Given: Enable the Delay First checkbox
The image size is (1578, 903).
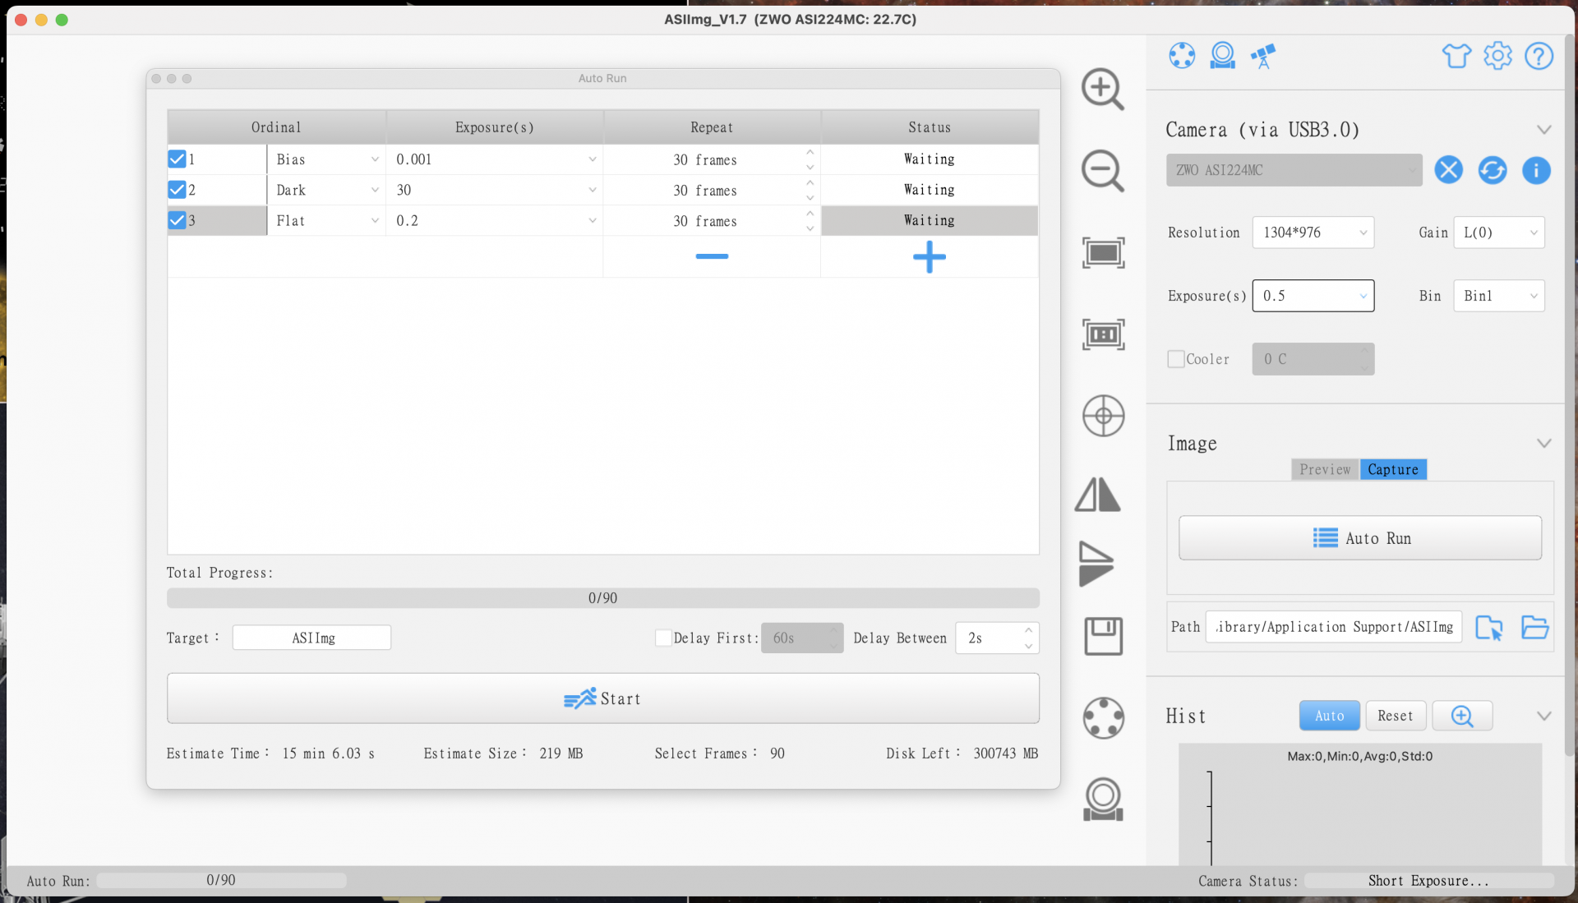Looking at the screenshot, I should pyautogui.click(x=663, y=638).
